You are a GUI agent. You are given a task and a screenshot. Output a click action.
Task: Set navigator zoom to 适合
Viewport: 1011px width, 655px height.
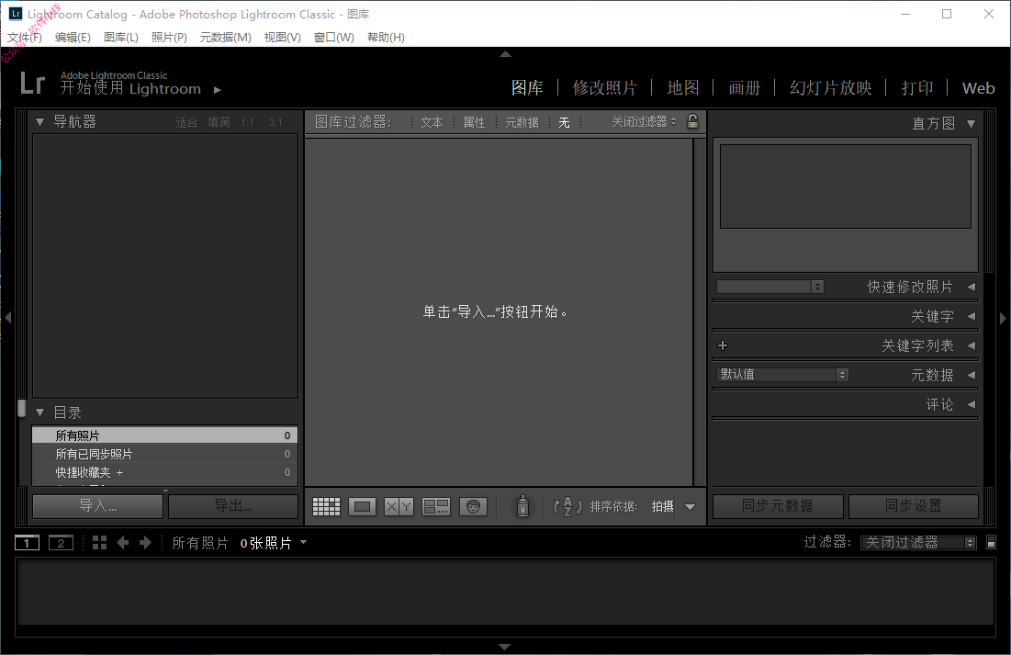(x=187, y=122)
